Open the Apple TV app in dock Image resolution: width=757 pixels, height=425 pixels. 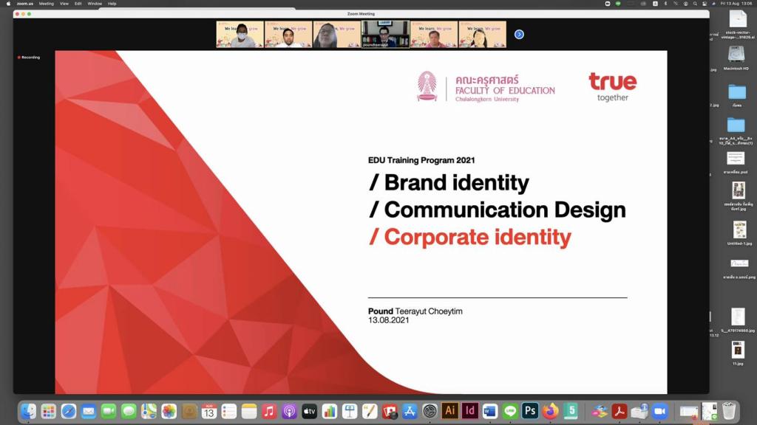pyautogui.click(x=309, y=411)
